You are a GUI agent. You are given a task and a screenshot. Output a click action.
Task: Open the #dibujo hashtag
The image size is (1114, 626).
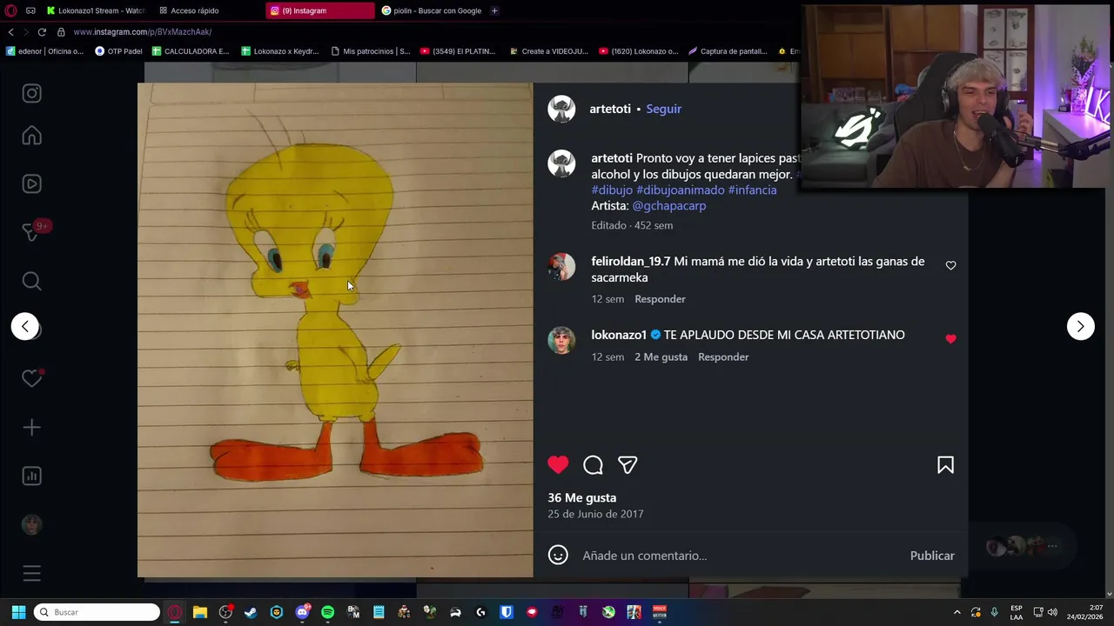pos(612,190)
